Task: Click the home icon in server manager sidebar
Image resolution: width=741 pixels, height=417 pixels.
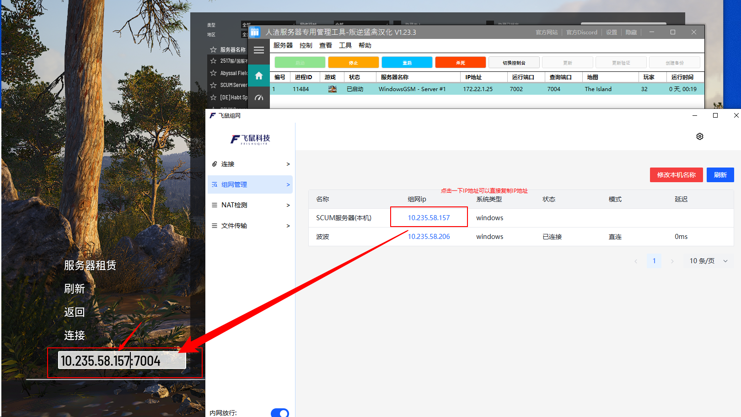Action: 259,76
